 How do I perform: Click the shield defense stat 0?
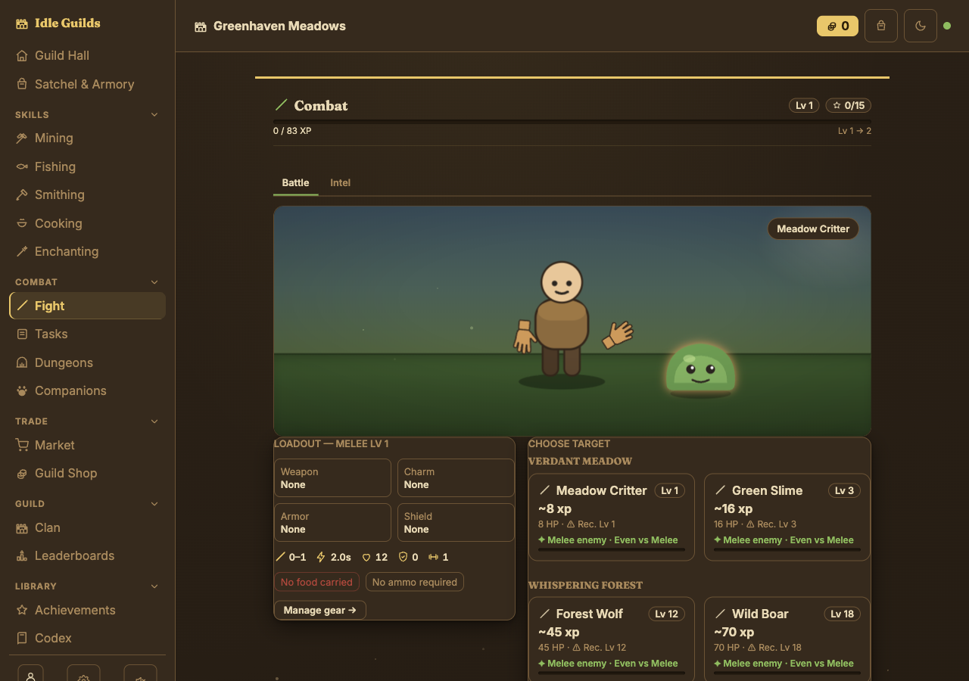409,557
